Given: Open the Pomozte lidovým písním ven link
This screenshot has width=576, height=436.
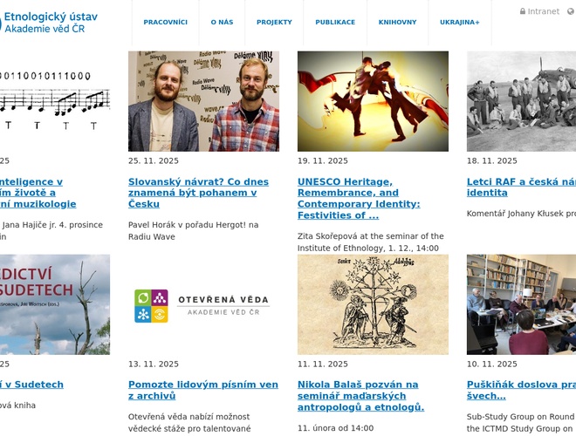Looking at the screenshot, I should [203, 390].
